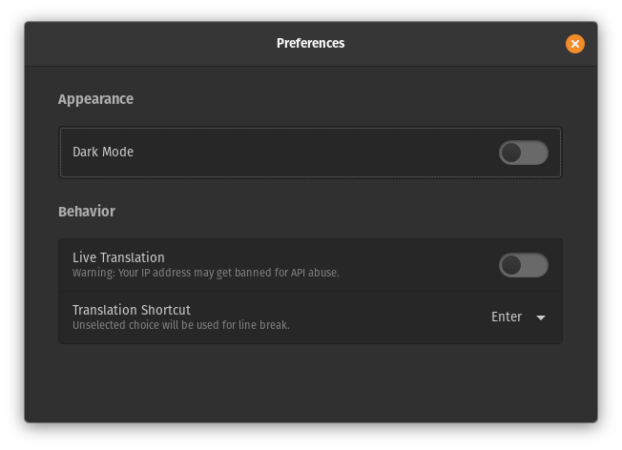Image resolution: width=622 pixels, height=450 pixels.
Task: Click empty space in the Dark Mode row
Action: click(315, 153)
